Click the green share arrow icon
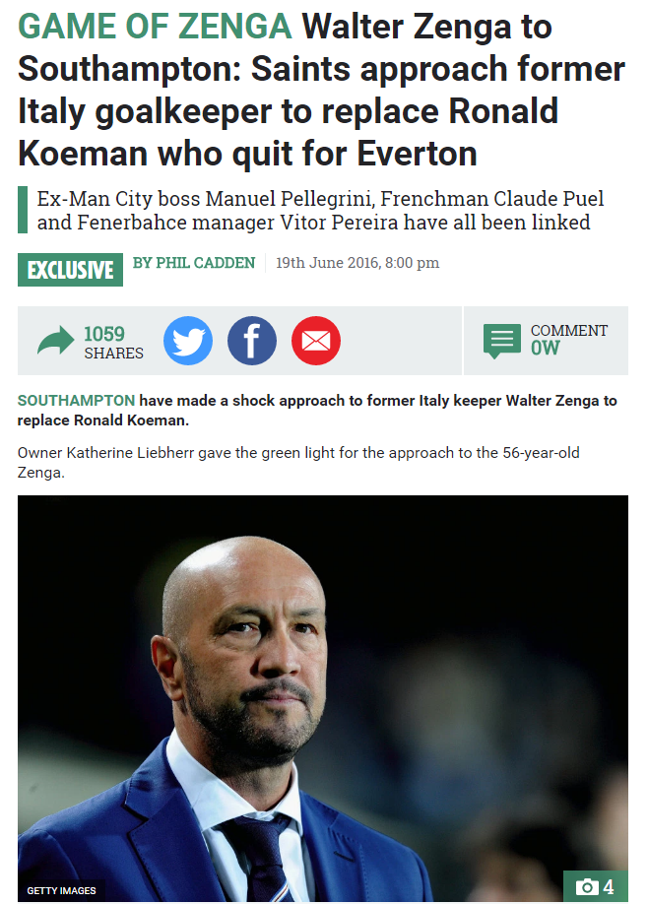648x904 pixels. click(x=56, y=342)
